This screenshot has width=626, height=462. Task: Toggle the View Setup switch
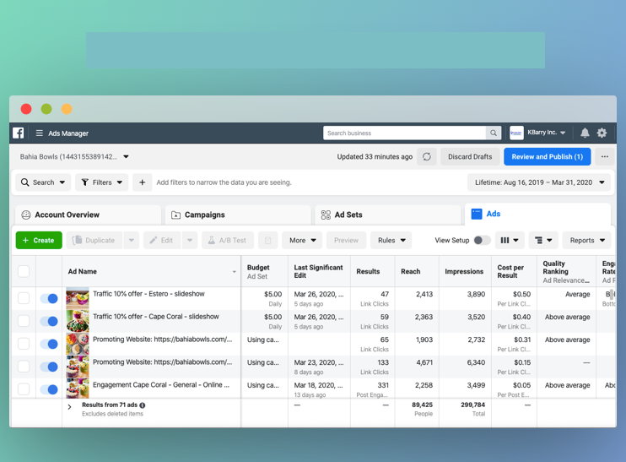click(x=482, y=241)
